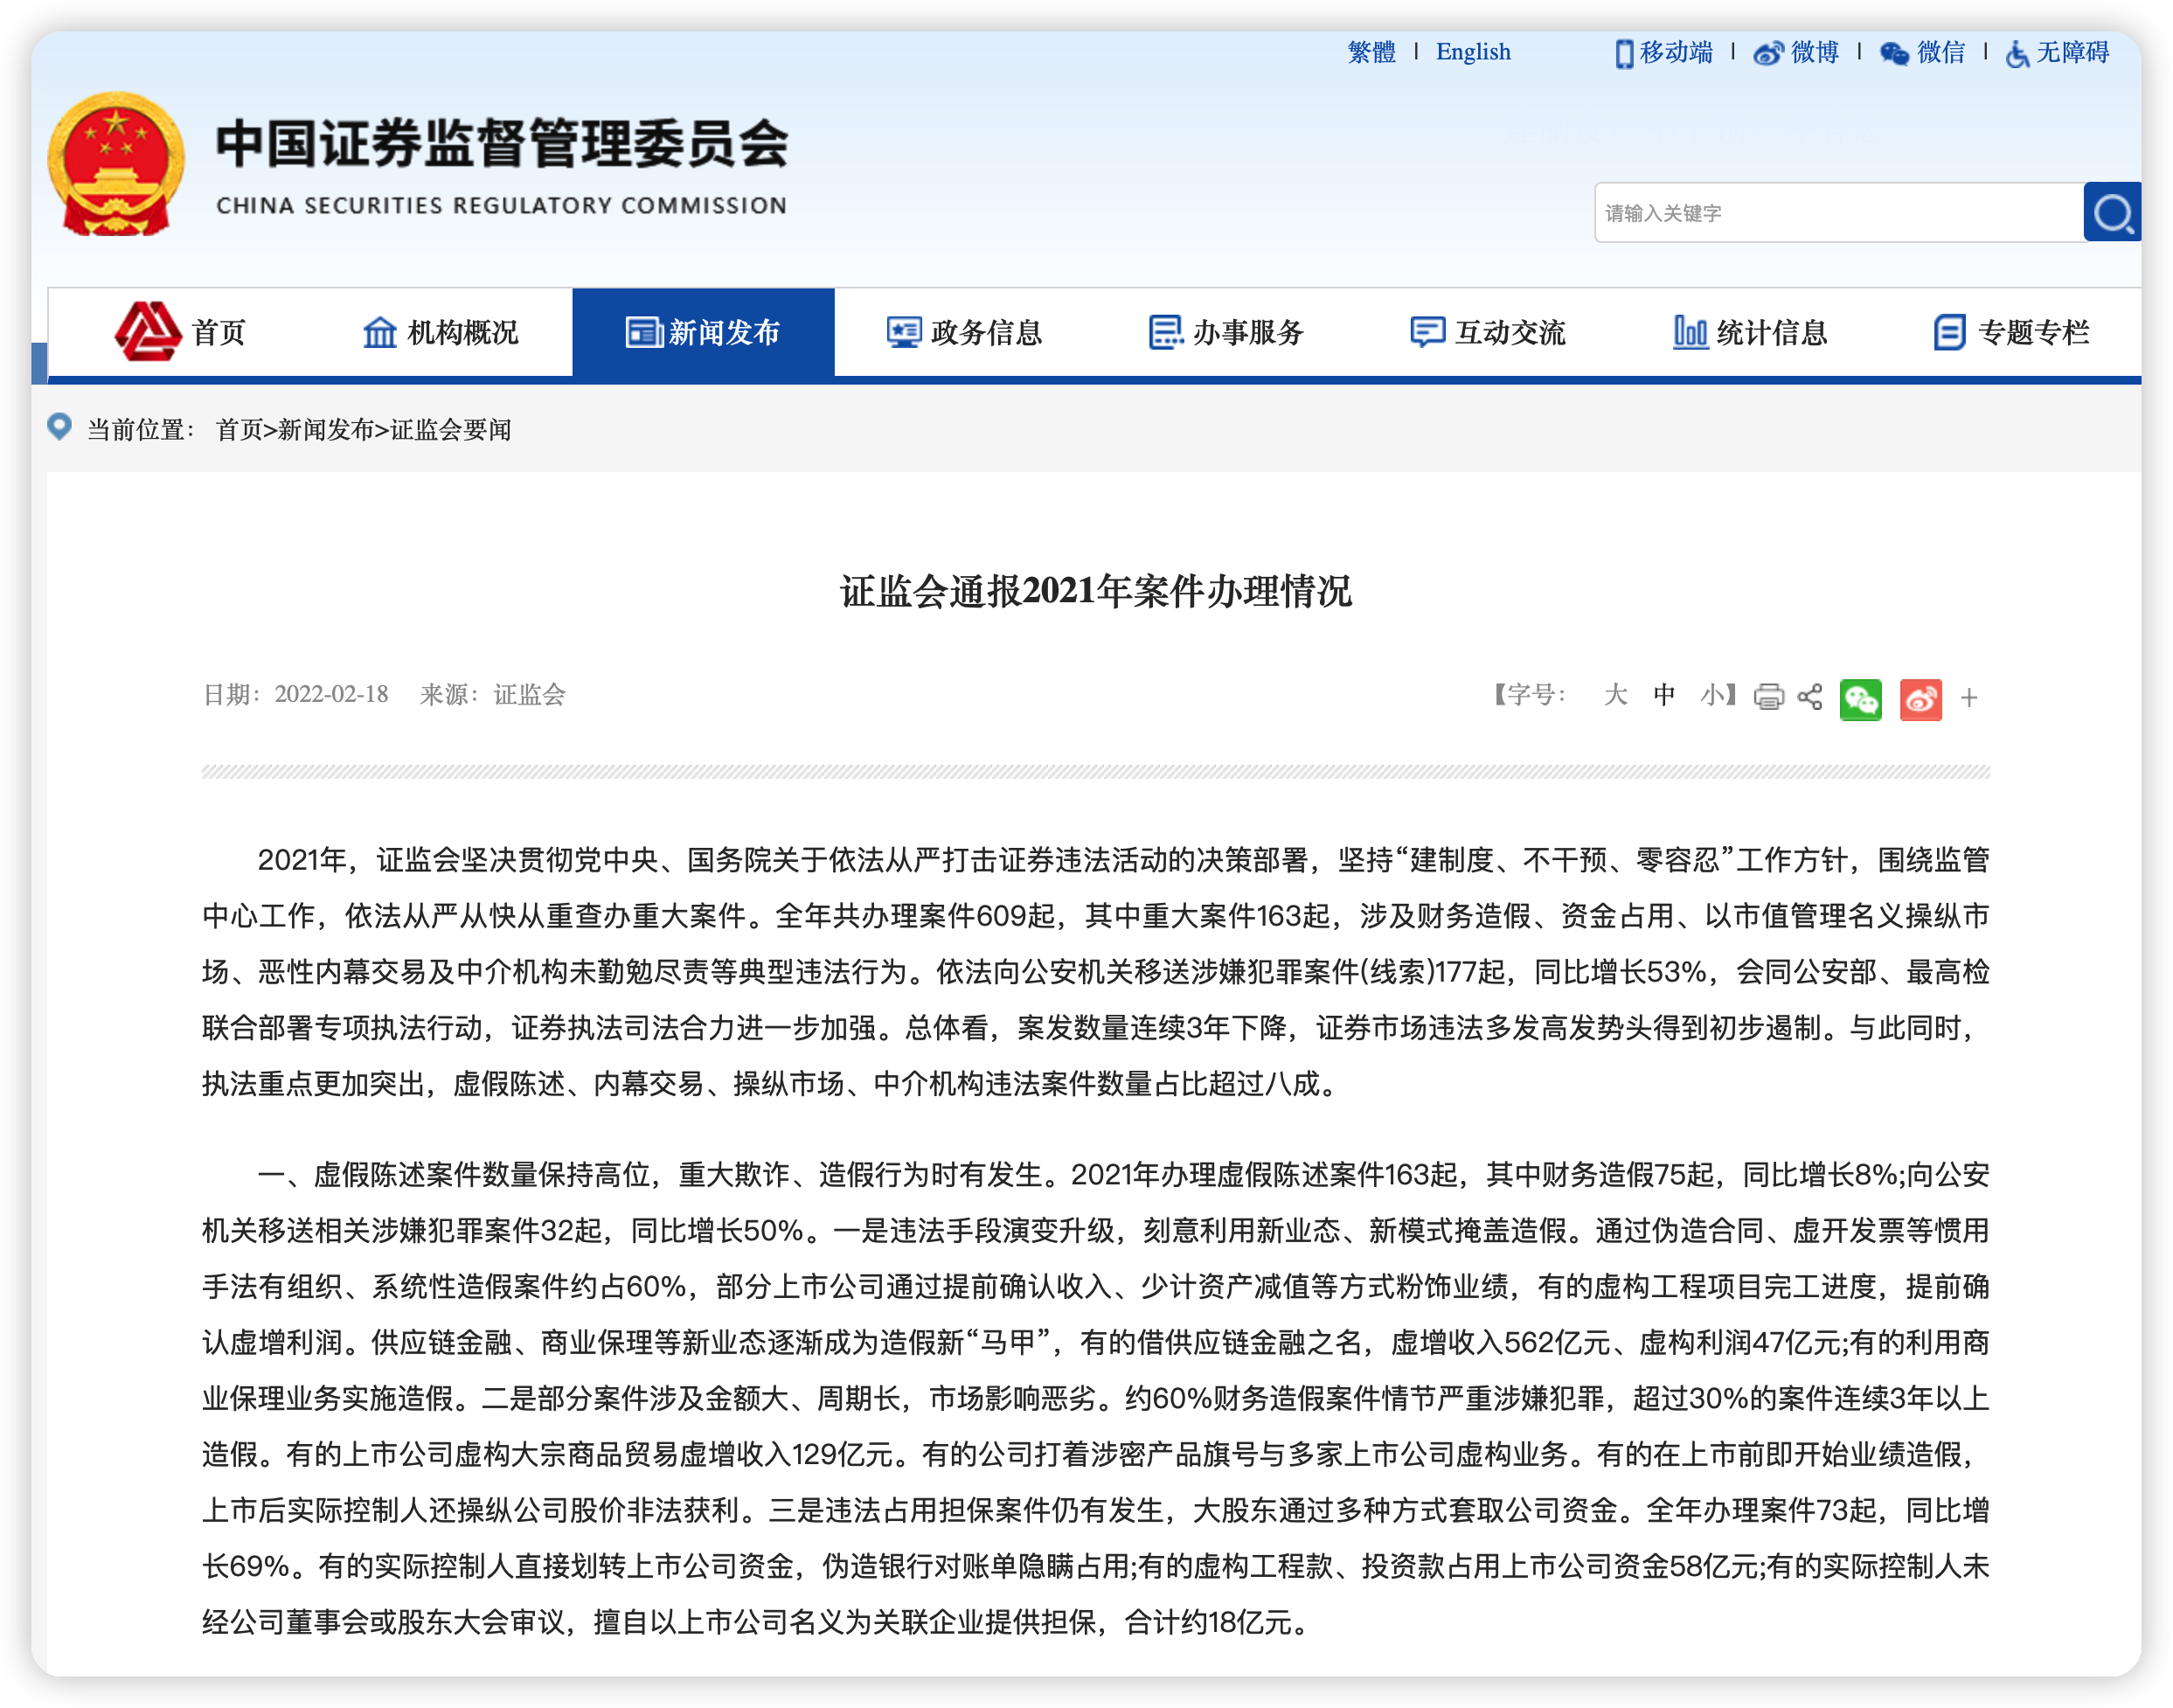Image resolution: width=2173 pixels, height=1708 pixels.
Task: Share article via green WeChat icon
Action: coord(1861,700)
